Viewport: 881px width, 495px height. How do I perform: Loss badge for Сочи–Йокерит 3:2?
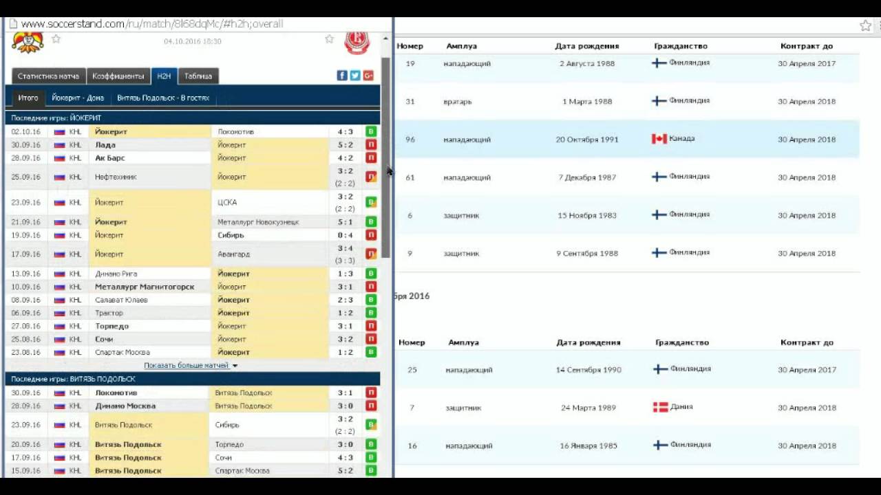coord(371,339)
